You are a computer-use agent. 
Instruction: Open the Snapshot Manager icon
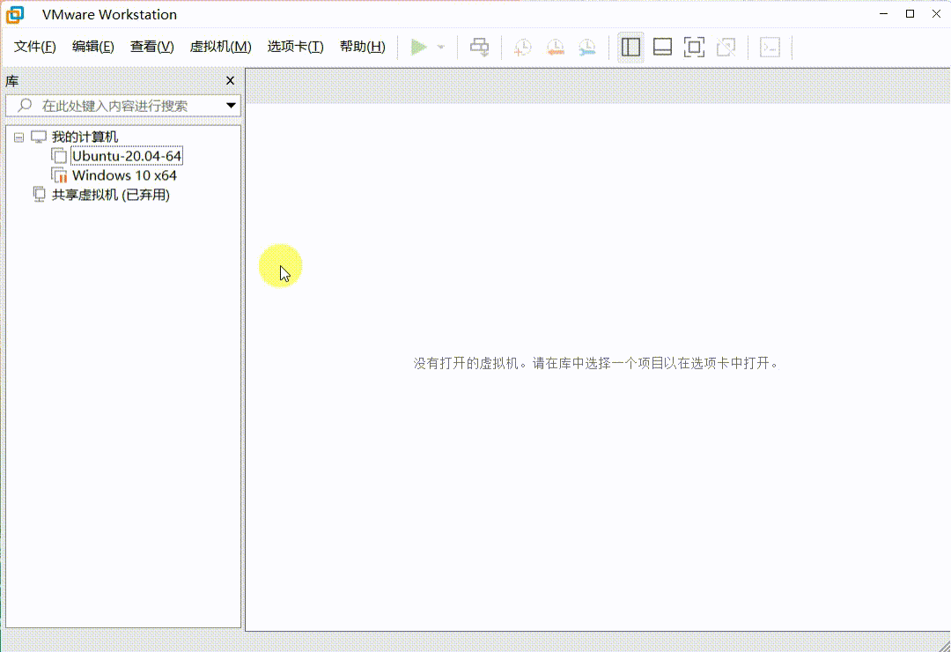587,47
